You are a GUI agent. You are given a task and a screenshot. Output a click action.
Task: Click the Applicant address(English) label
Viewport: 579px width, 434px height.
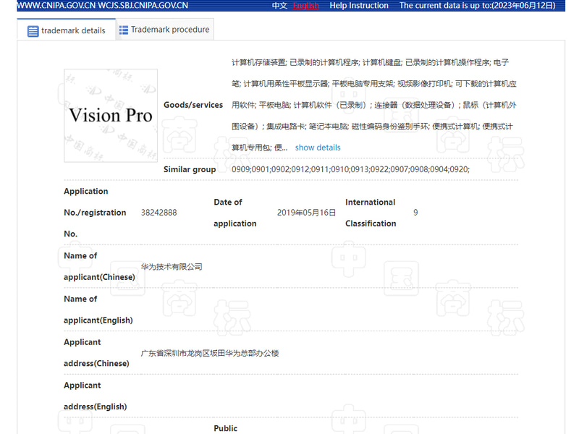point(96,396)
